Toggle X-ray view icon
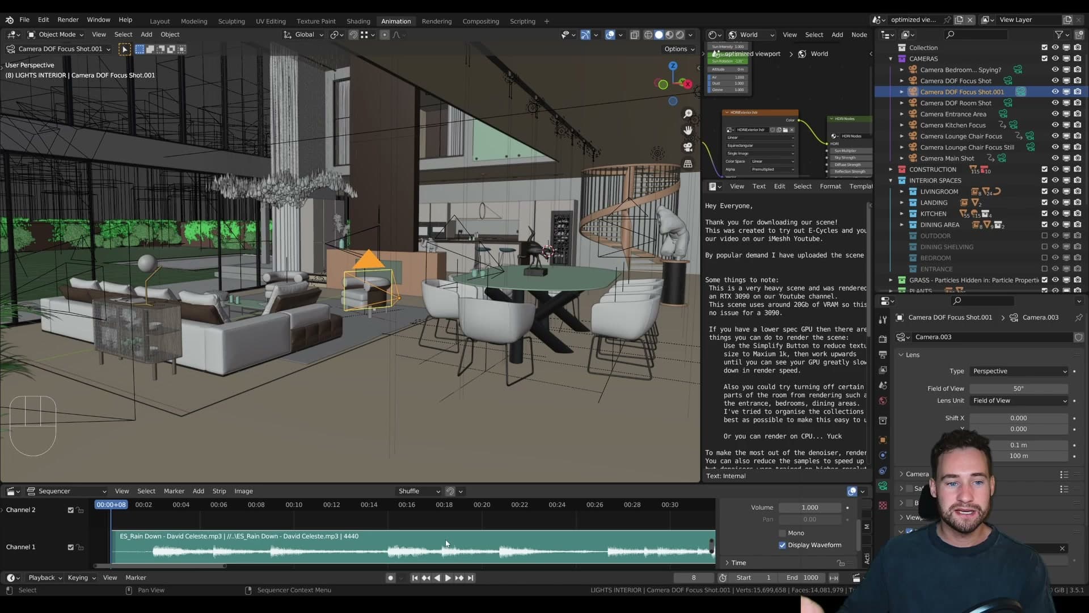This screenshot has height=613, width=1089. 635,35
